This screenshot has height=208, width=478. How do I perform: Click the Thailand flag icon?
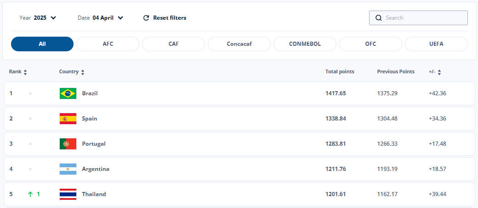pyautogui.click(x=68, y=194)
